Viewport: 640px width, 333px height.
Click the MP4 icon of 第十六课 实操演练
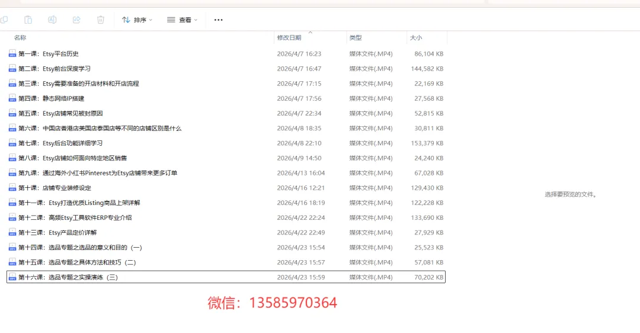pos(12,277)
